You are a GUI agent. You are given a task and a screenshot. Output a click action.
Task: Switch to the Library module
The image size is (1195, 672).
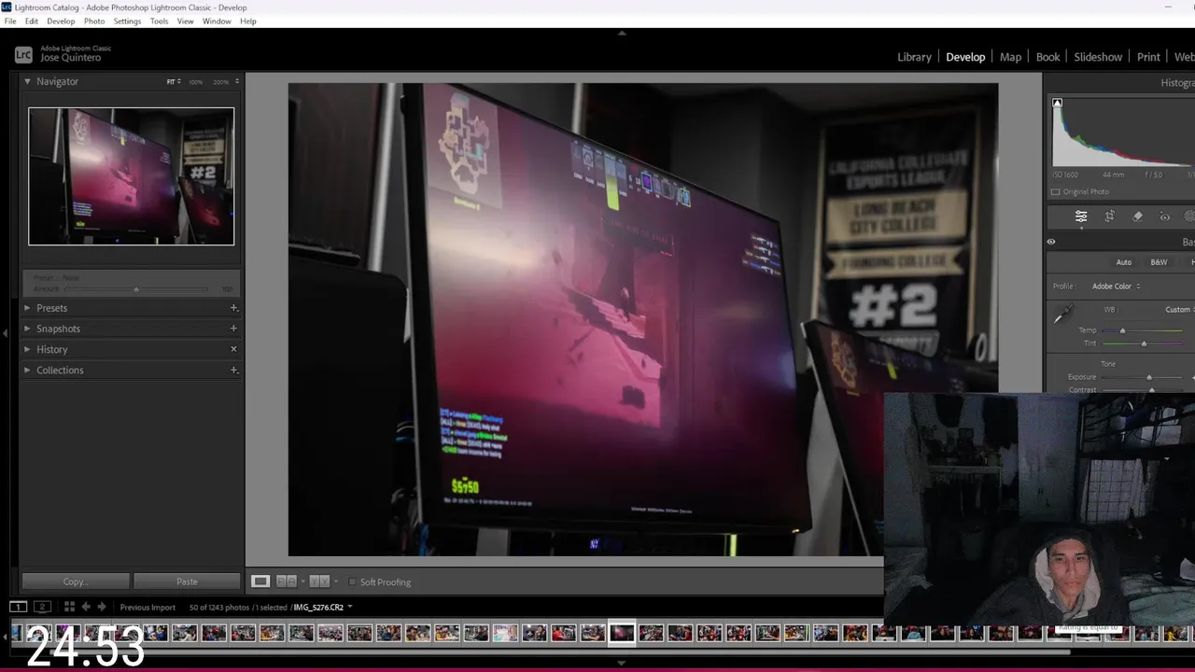[914, 57]
